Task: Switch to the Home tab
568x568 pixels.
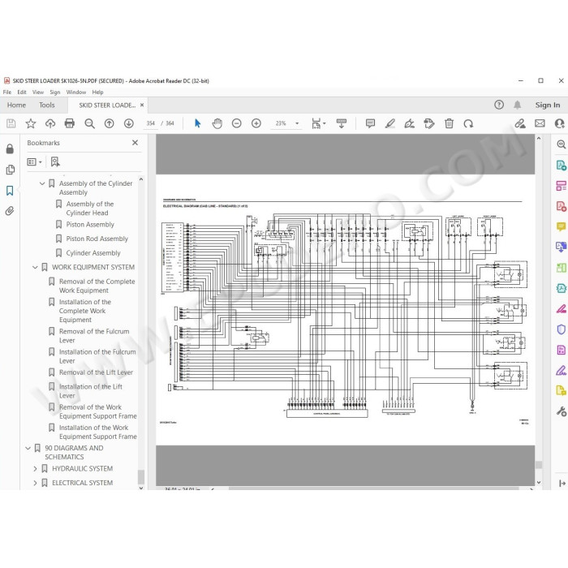Action: click(x=16, y=105)
